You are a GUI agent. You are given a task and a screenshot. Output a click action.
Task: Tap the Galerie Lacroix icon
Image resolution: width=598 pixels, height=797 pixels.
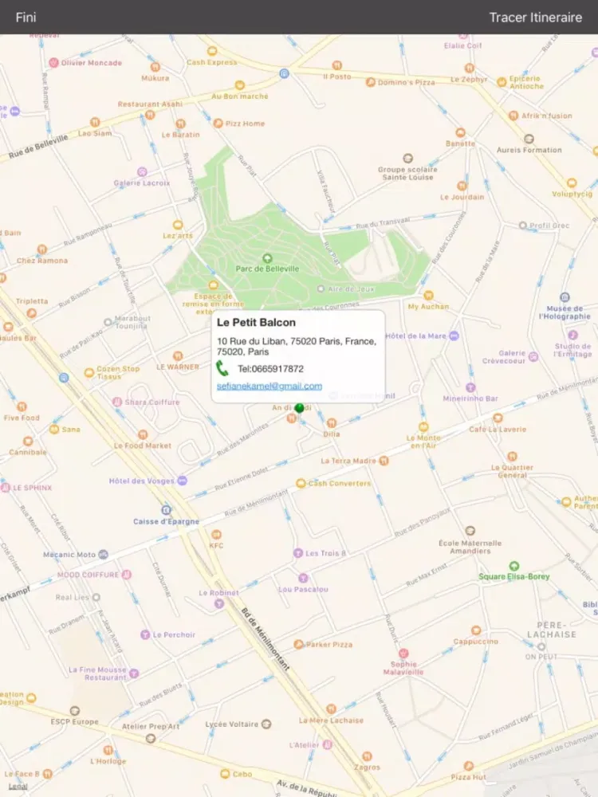(x=143, y=172)
